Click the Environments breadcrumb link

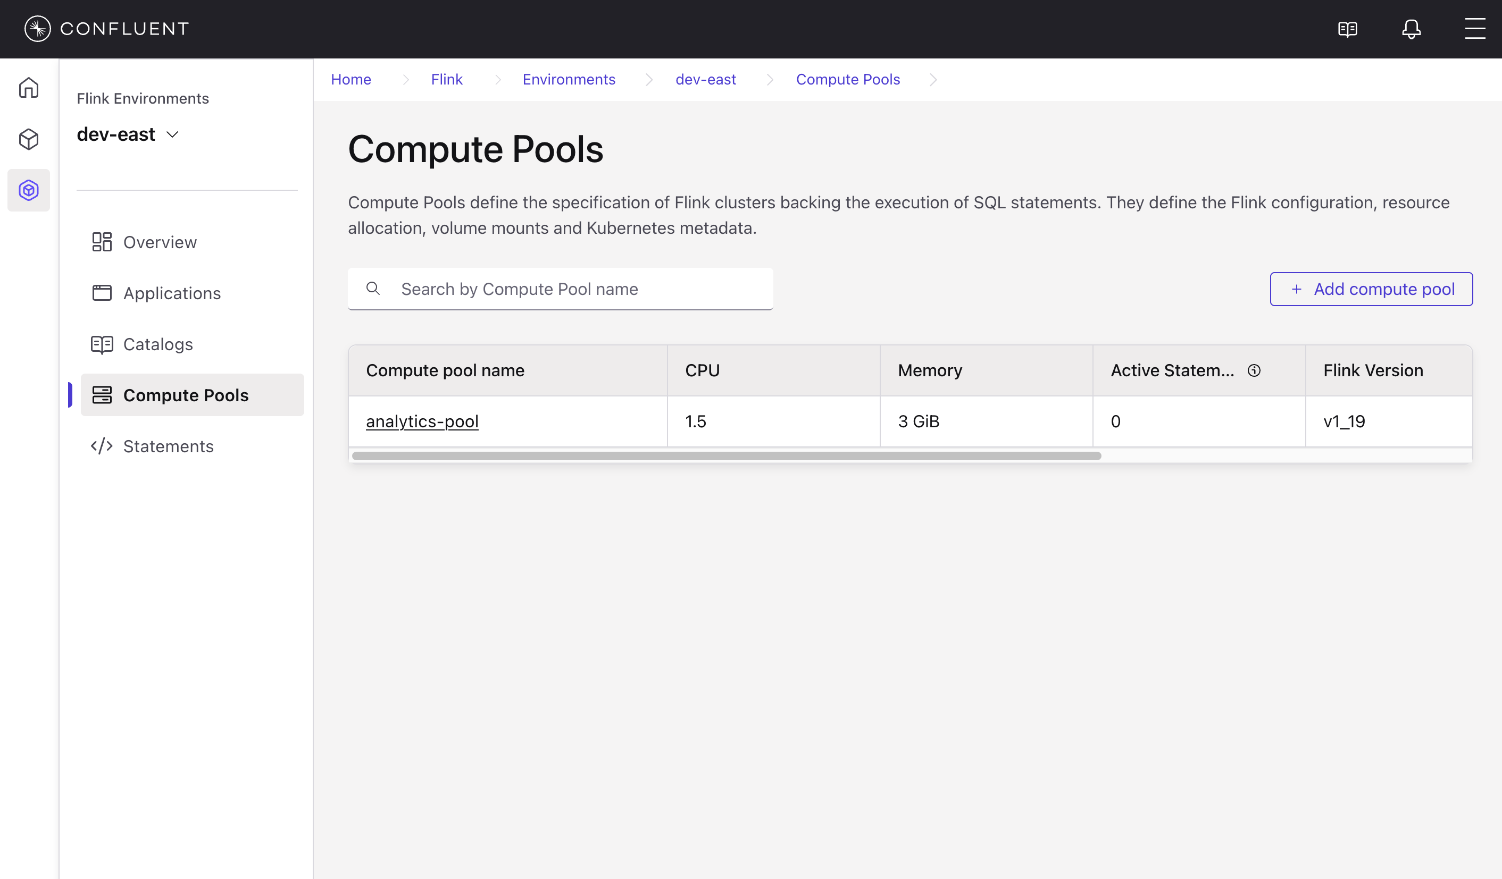(x=569, y=79)
